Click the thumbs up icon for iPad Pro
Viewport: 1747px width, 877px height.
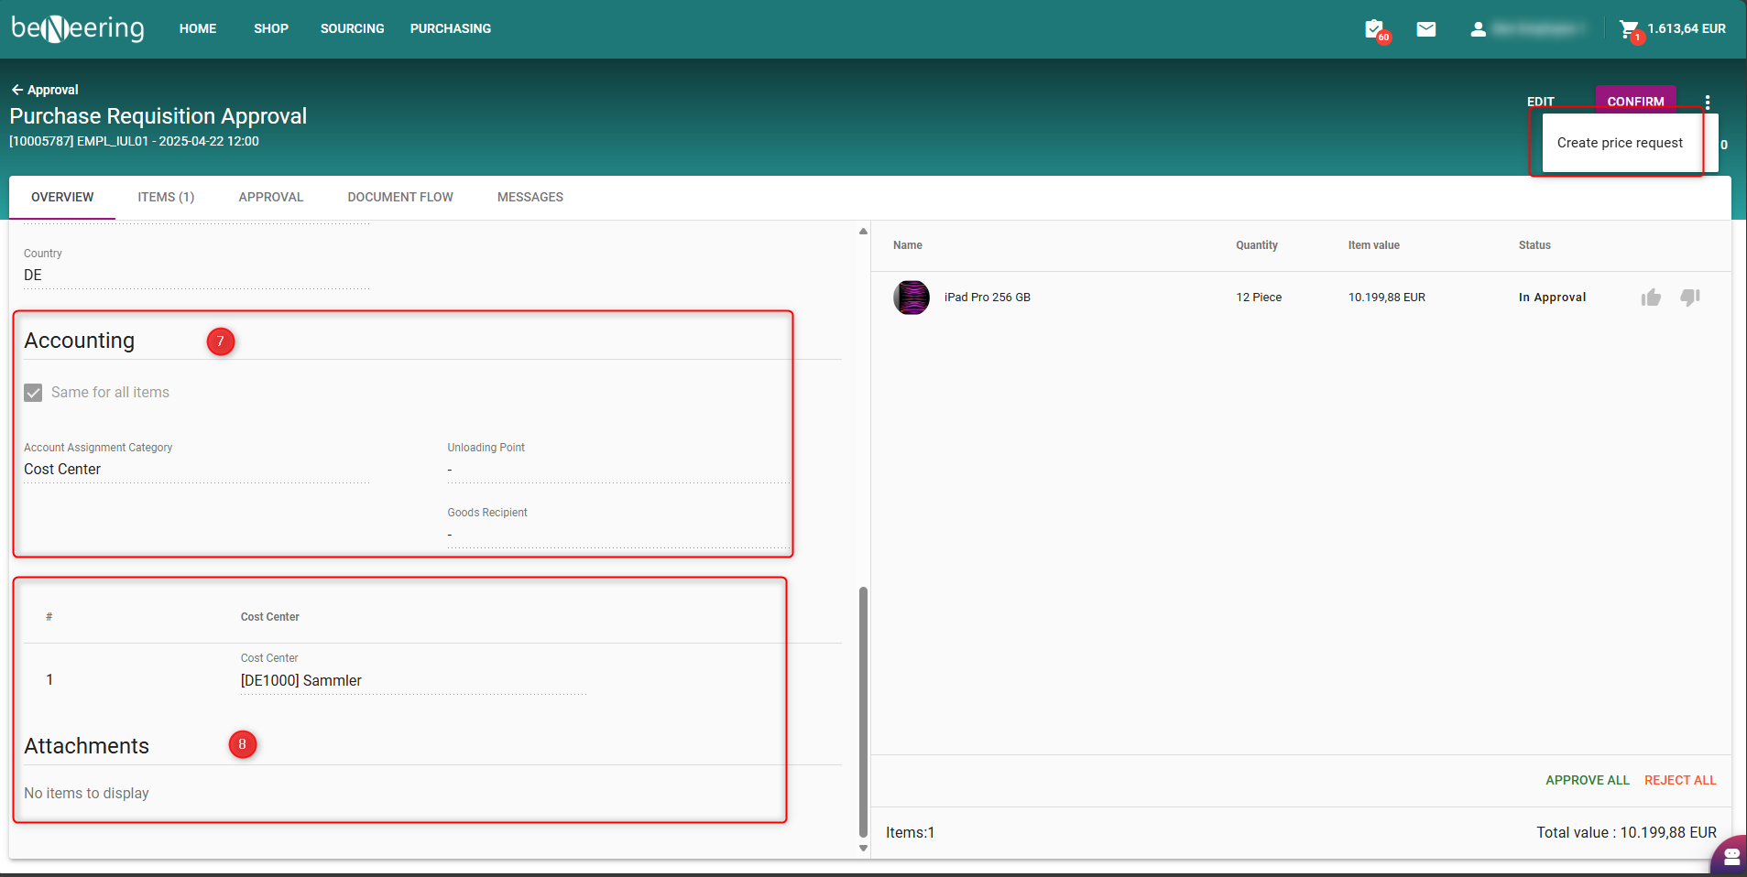(1651, 298)
